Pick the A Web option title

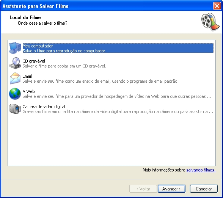tap(28, 91)
